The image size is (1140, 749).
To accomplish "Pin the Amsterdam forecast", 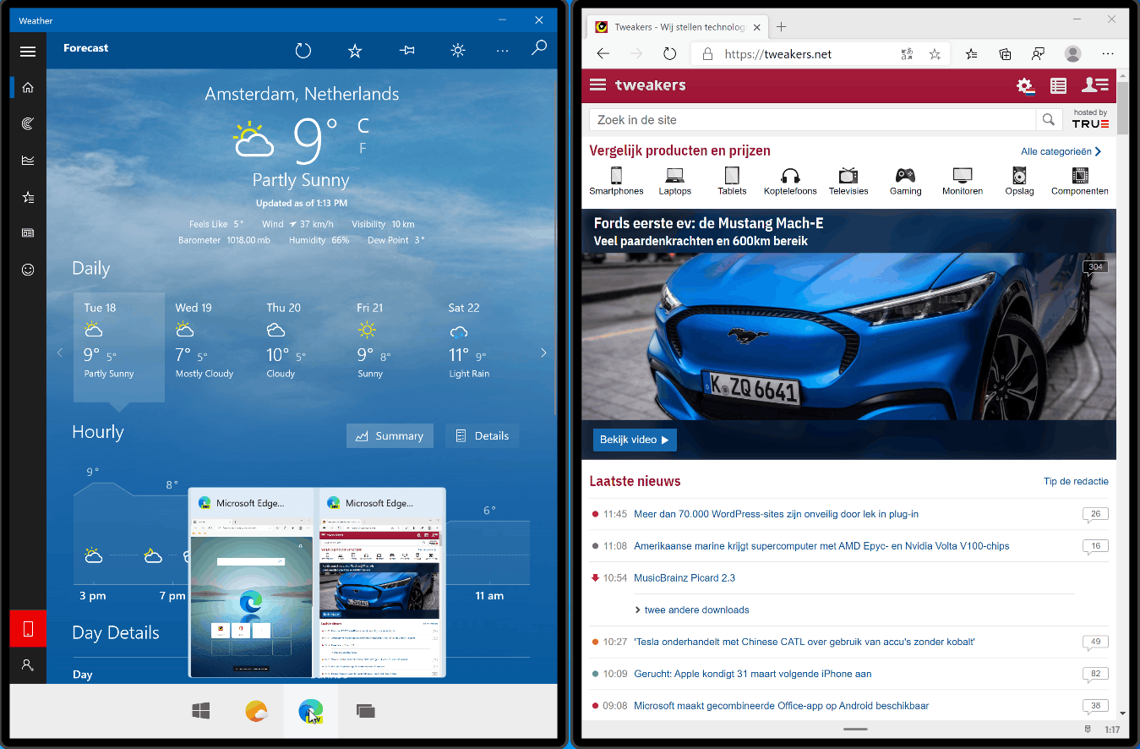I will [406, 50].
